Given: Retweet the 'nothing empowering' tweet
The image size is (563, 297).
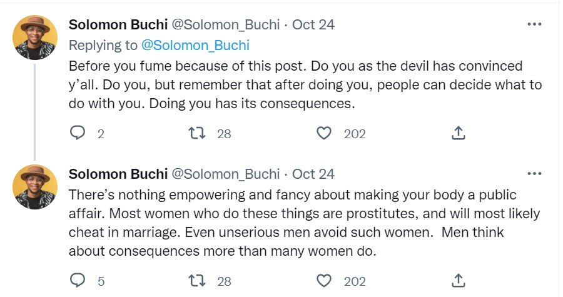Looking at the screenshot, I should click(198, 281).
